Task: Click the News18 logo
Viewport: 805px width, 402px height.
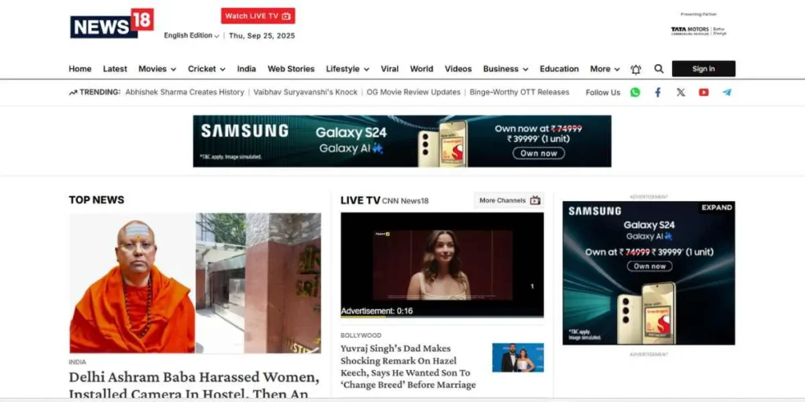Action: (112, 24)
